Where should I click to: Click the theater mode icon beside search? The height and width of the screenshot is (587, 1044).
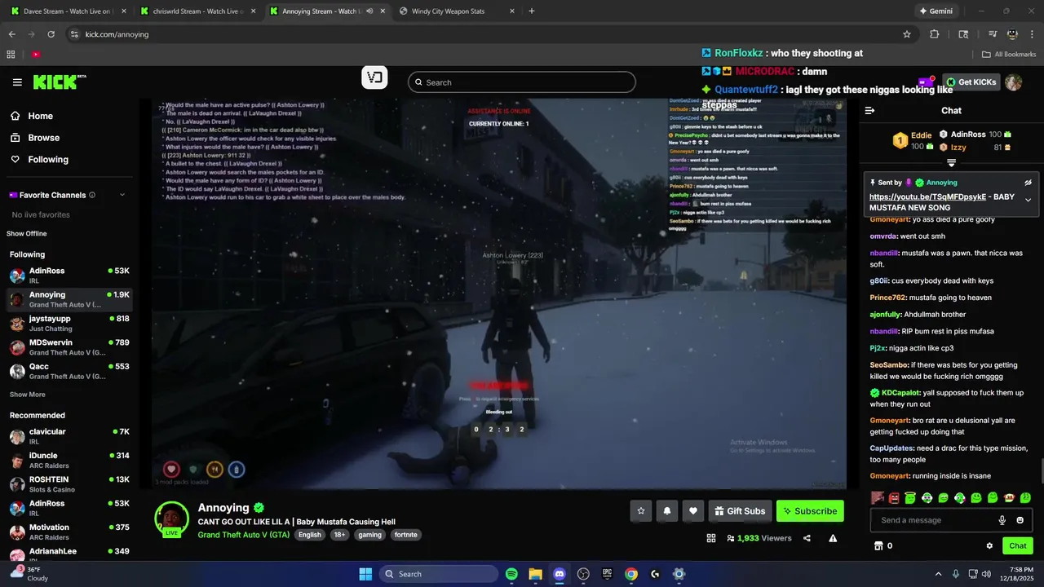coord(374,78)
